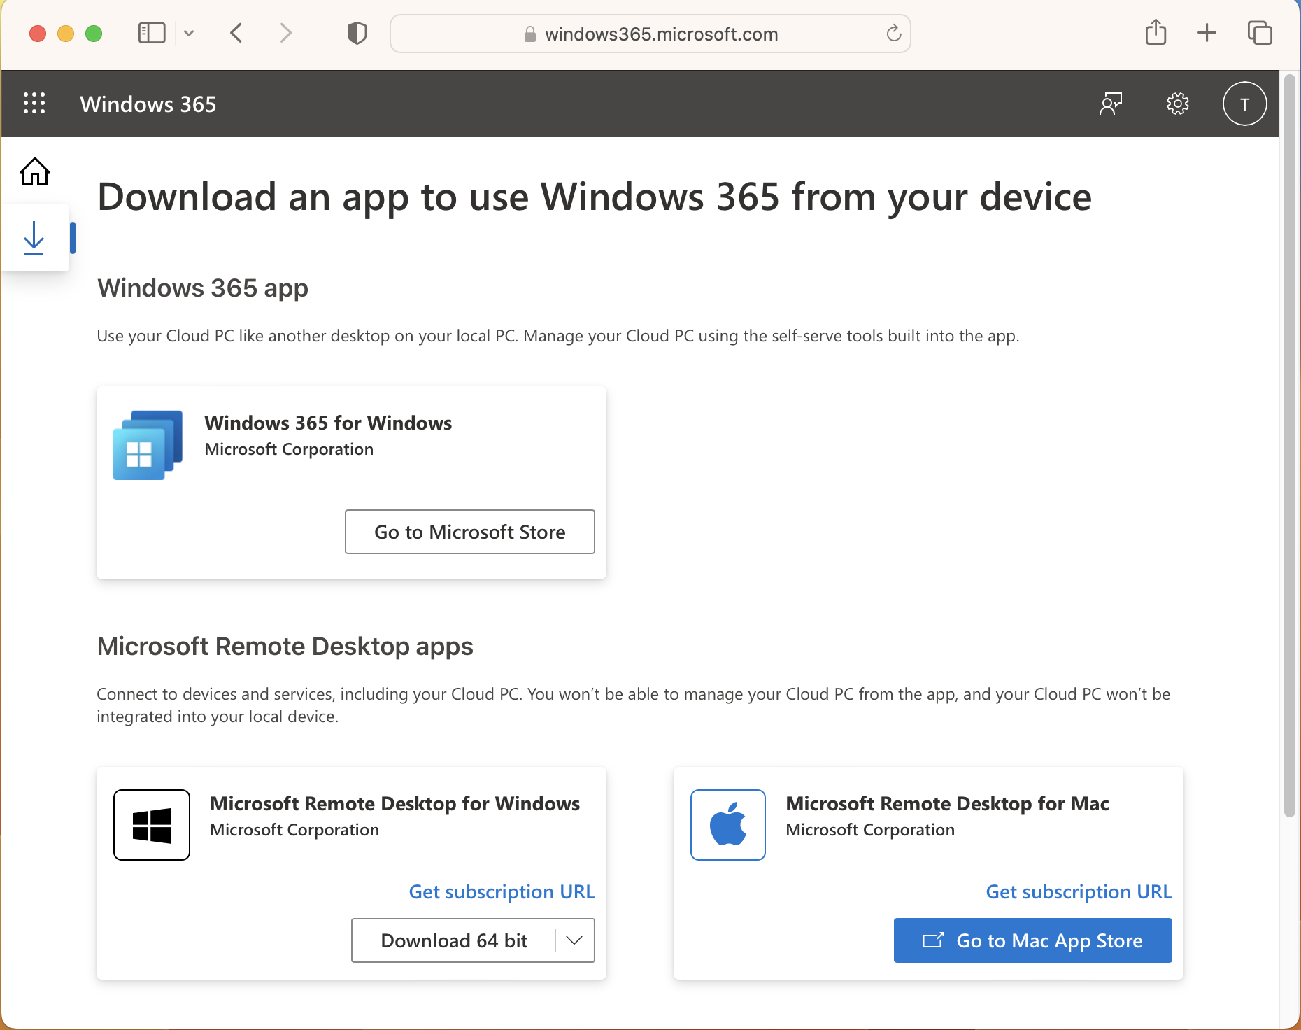Screen dimensions: 1301x1030
Task: Open the Microsoft 365 app launcher grid
Action: coord(34,104)
